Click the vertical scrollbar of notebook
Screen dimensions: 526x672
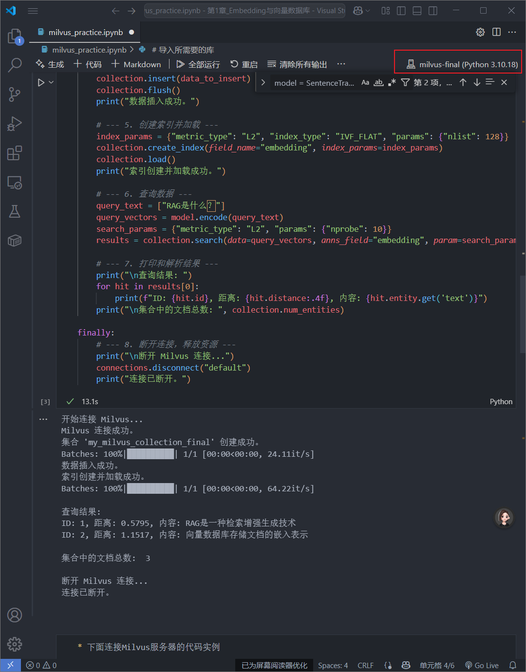pos(523,314)
